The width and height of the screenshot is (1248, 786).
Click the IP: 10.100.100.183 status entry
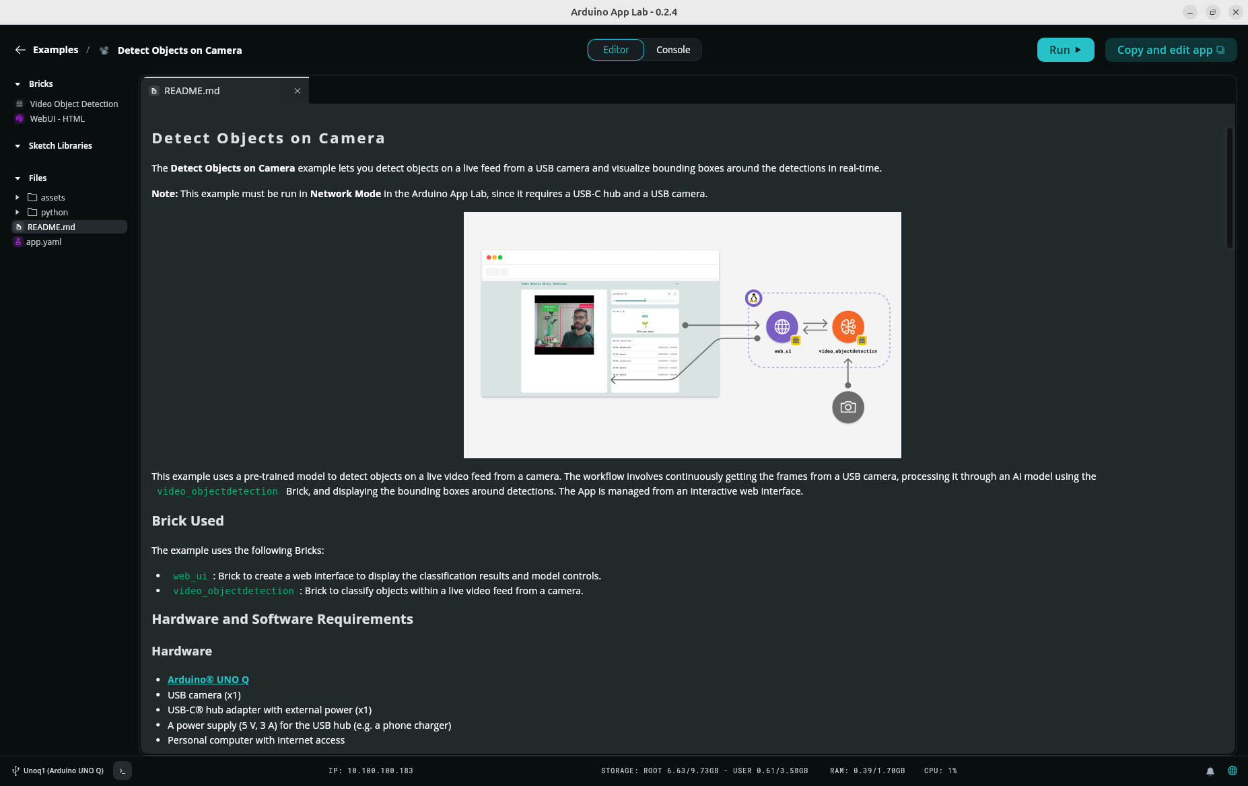371,771
